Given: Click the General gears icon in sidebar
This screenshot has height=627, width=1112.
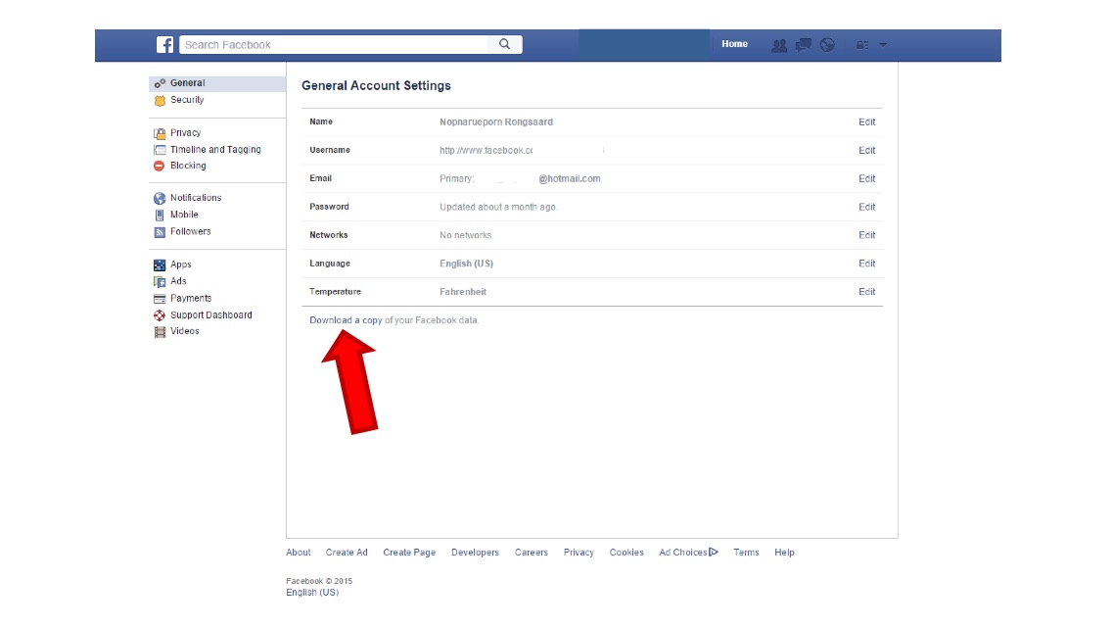Looking at the screenshot, I should coord(160,83).
